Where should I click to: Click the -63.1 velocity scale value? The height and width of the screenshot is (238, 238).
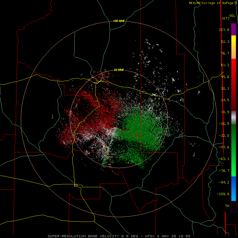click(224, 159)
